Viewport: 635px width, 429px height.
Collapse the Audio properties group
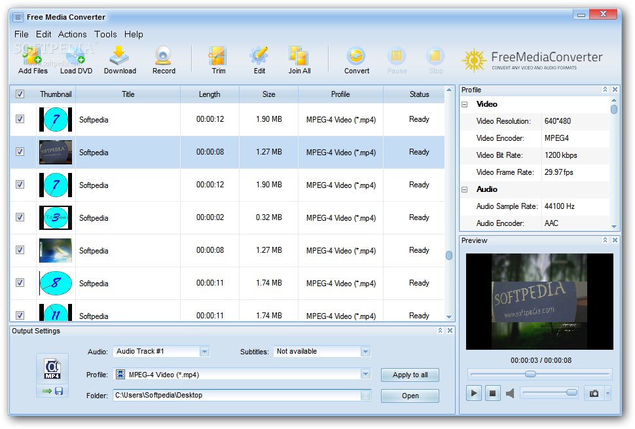click(x=465, y=189)
